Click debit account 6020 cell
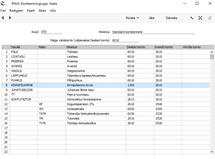This screenshot has height=159, width=215. click(x=140, y=109)
